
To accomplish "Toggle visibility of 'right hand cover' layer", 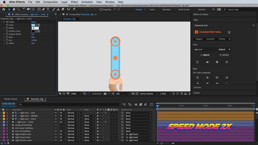I will (56, 137).
